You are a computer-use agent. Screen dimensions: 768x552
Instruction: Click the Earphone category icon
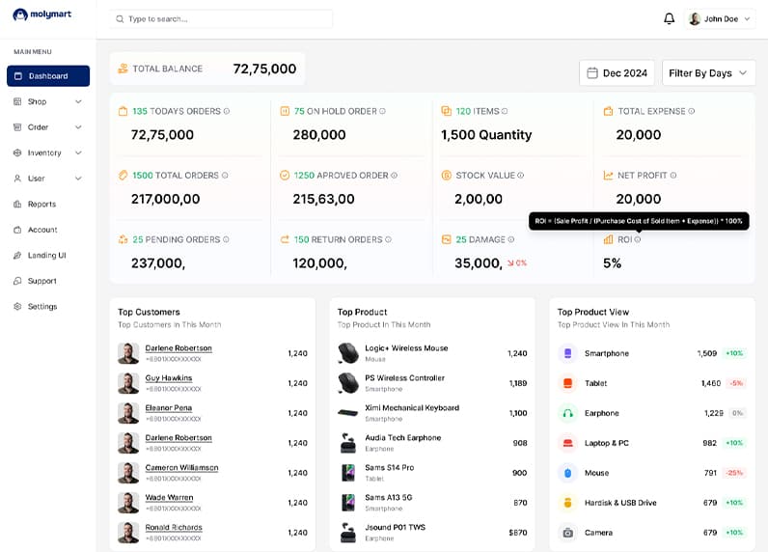(x=567, y=413)
